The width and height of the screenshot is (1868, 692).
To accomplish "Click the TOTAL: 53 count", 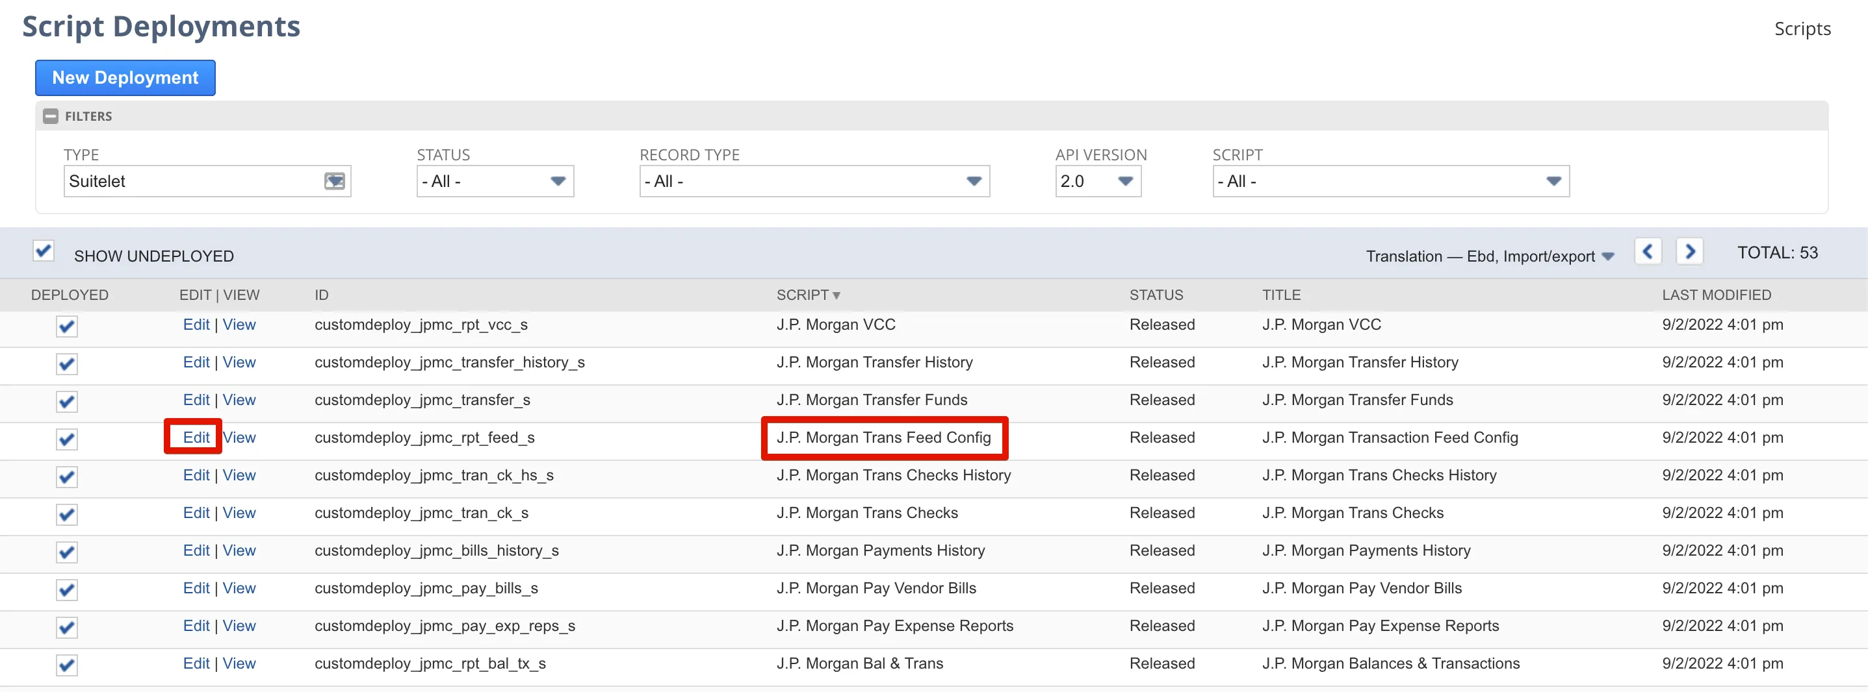I will click(1778, 252).
